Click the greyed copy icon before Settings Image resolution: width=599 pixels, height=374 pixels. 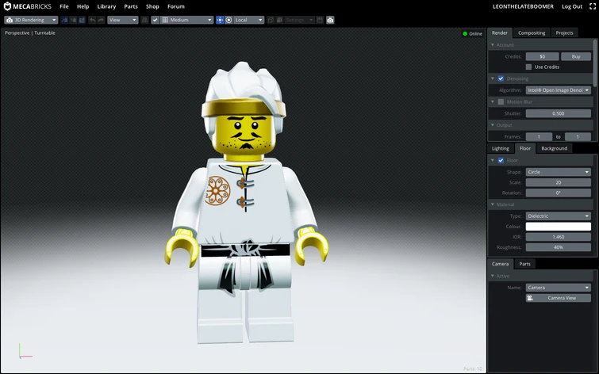pos(271,20)
